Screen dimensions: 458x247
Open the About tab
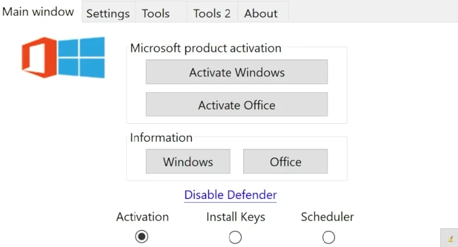coord(263,13)
